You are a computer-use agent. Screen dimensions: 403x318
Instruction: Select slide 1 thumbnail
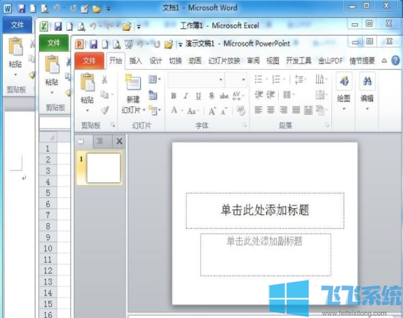coord(104,168)
